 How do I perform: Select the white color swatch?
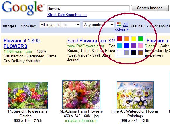click(120, 53)
